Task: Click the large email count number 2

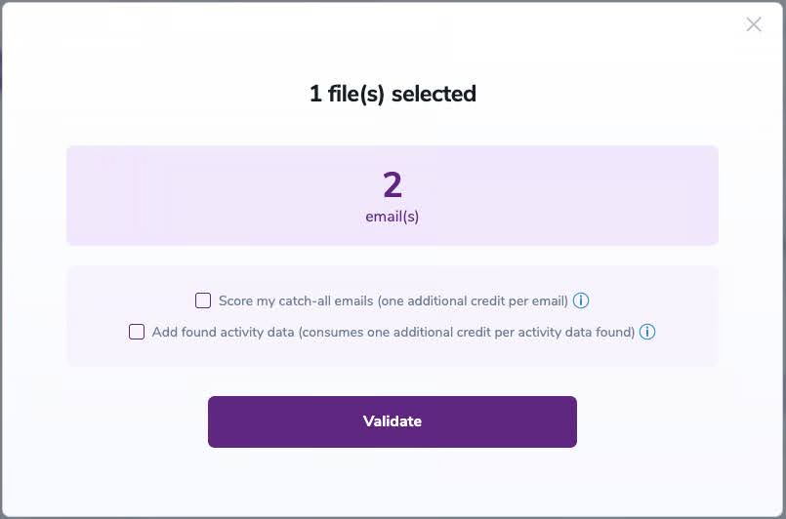Action: click(393, 184)
